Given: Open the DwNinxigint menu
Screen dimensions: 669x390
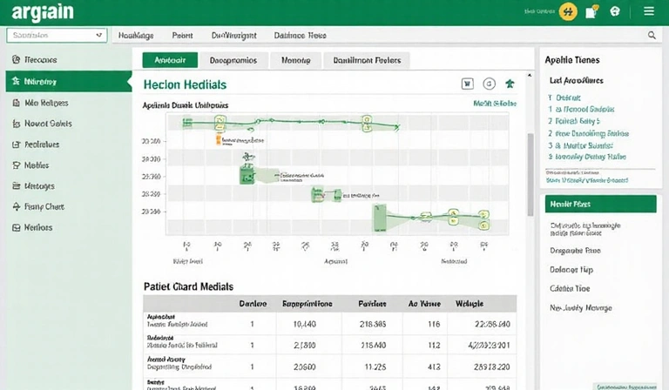Looking at the screenshot, I should [233, 36].
